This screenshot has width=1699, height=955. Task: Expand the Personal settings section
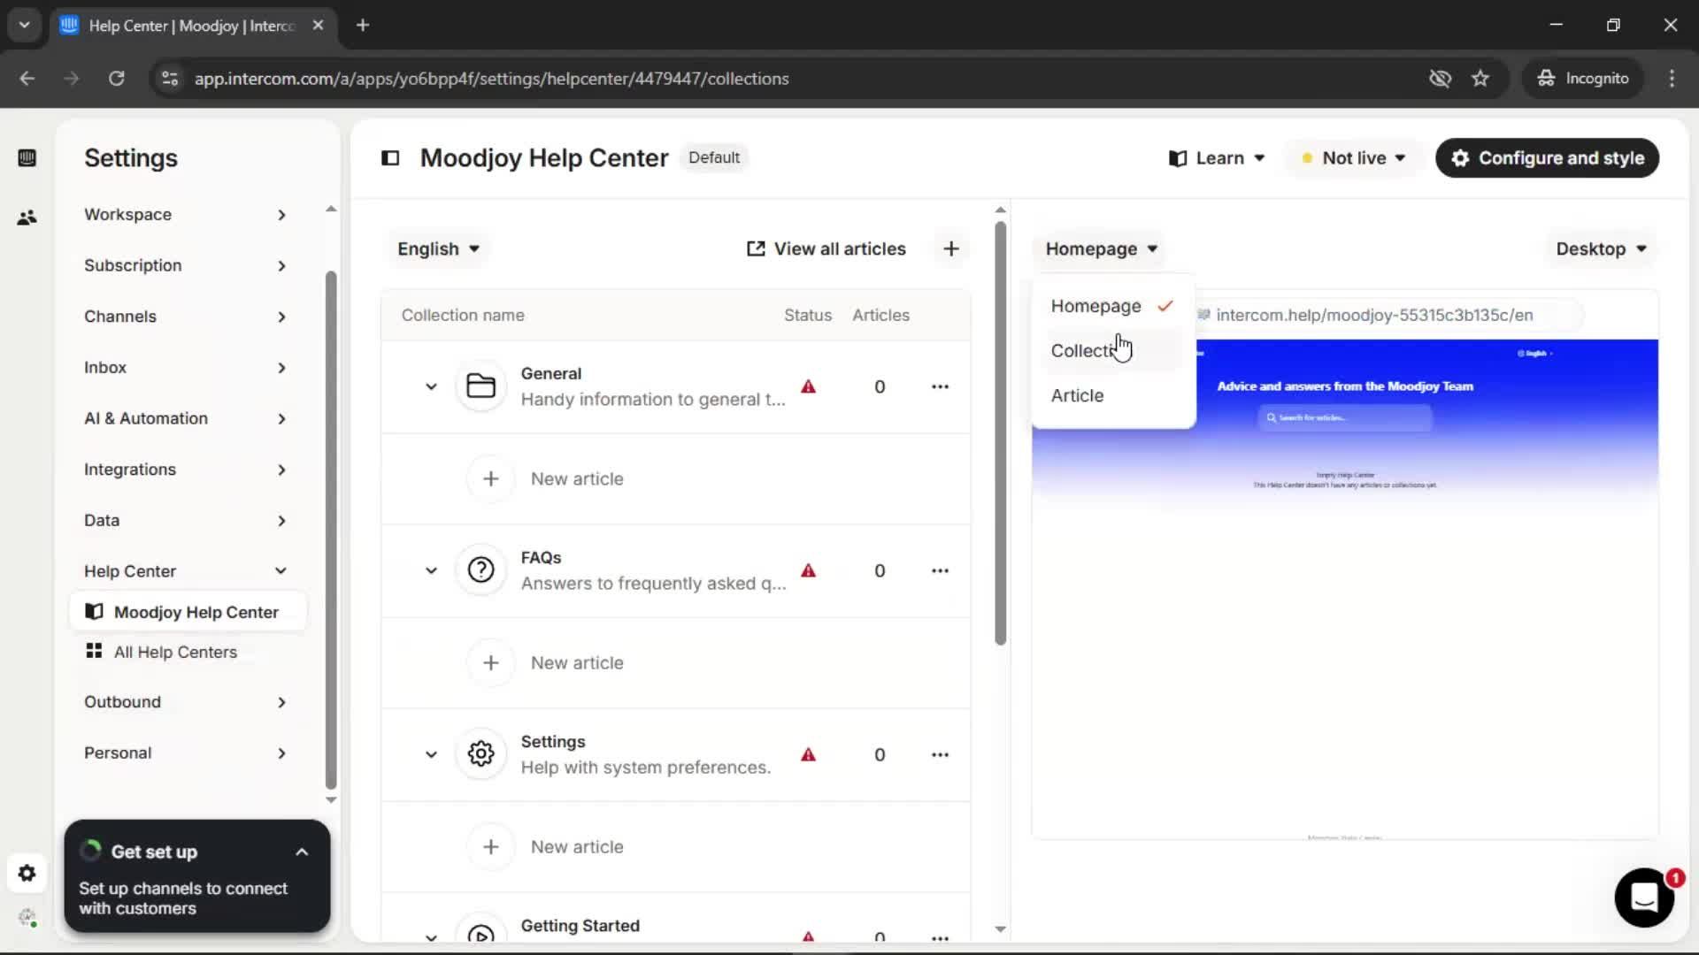pos(186,753)
